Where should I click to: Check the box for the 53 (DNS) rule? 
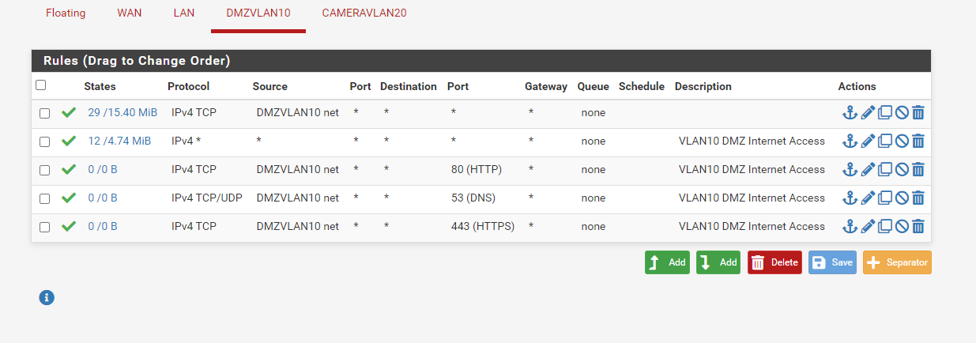(45, 198)
